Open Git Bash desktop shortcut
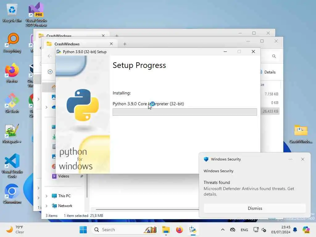The image size is (316, 237). 12,103
